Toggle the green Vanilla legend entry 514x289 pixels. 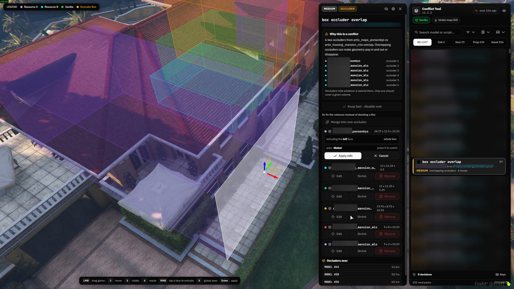click(x=68, y=7)
